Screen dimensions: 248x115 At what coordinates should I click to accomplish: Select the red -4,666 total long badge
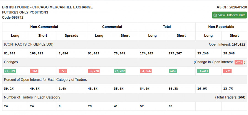(x=146, y=71)
